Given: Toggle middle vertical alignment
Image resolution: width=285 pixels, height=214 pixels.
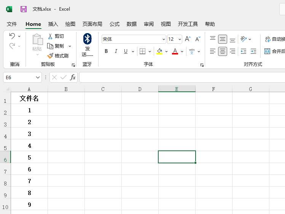Looking at the screenshot, I should [x=223, y=39].
